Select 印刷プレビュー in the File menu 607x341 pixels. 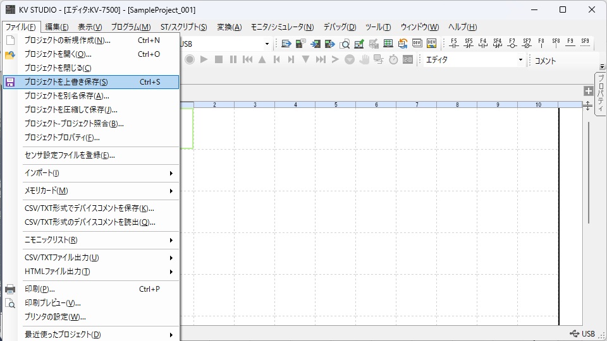(x=52, y=303)
